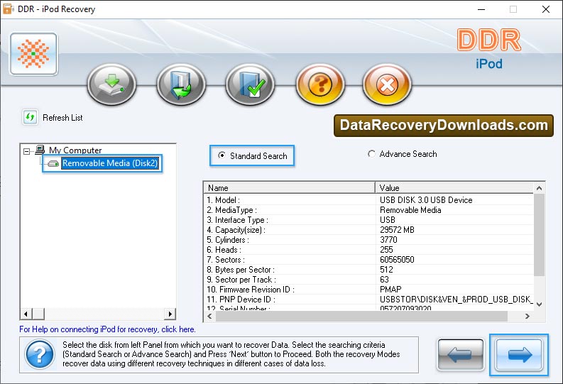Click the '60565050' value cell
Image resolution: width=563 pixels, height=384 pixels.
point(397,260)
